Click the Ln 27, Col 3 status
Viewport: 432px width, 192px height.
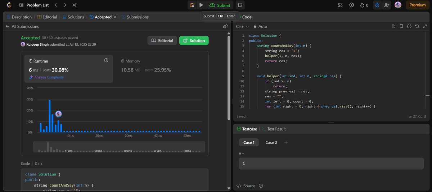point(417,116)
